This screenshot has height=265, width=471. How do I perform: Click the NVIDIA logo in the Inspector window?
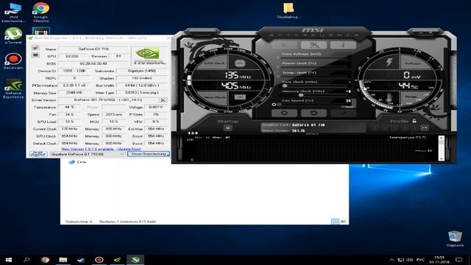[x=149, y=56]
